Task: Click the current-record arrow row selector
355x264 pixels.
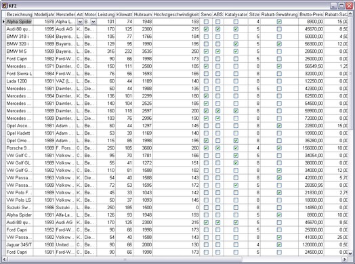Action: tap(3, 22)
